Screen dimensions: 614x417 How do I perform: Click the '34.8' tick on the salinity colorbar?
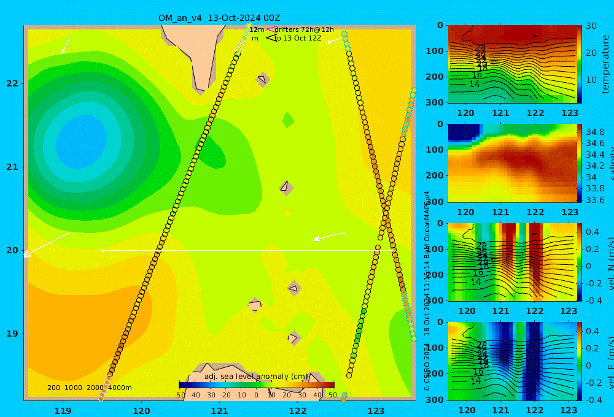[595, 132]
